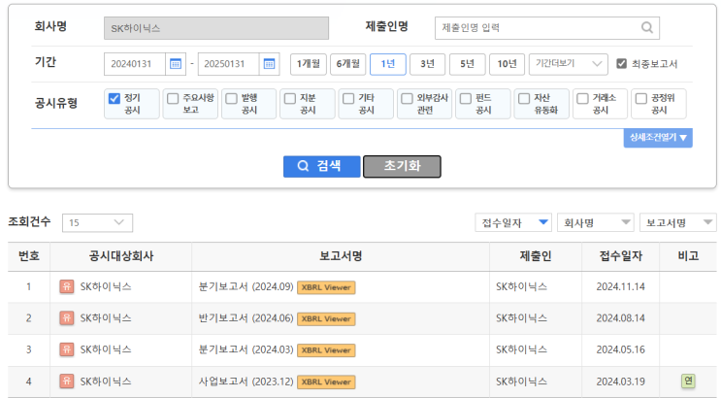The height and width of the screenshot is (398, 721).
Task: Open the 기간더보기 dropdown
Action: (569, 64)
